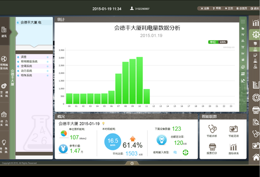Click the highlighted flask icon in right sidebar
Screen dimensions: 260x177
(x=255, y=49)
